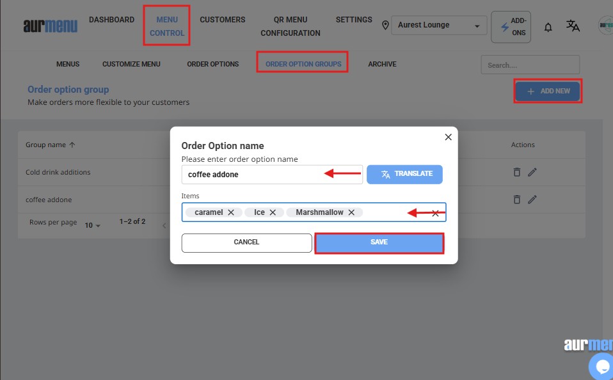Close the Order Option name dialog
This screenshot has width=613, height=380.
pyautogui.click(x=448, y=137)
